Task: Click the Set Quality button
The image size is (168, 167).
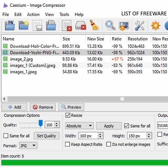Action: [46, 136]
